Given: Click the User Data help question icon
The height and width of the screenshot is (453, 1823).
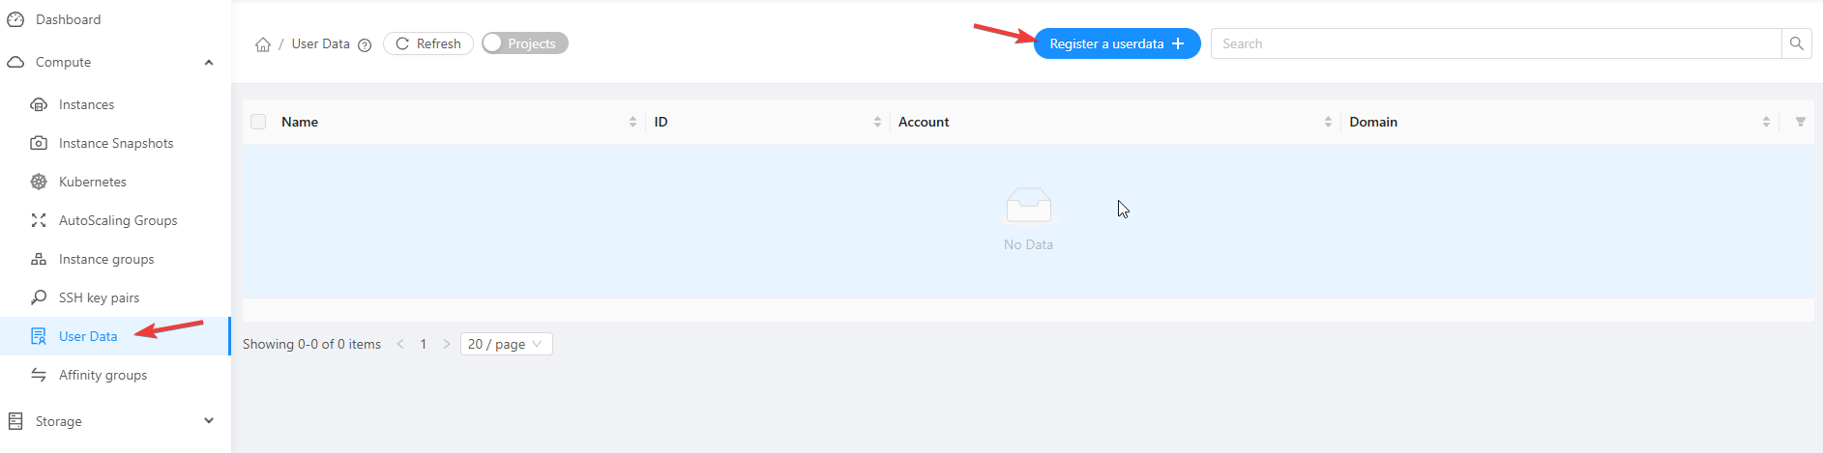Looking at the screenshot, I should (x=365, y=44).
